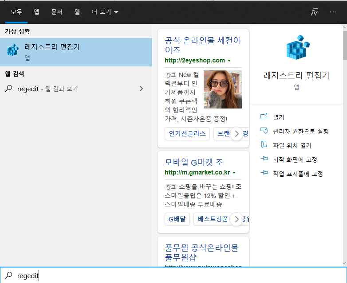Advance the G마켓 ad chips with round arrow

[x=237, y=219]
